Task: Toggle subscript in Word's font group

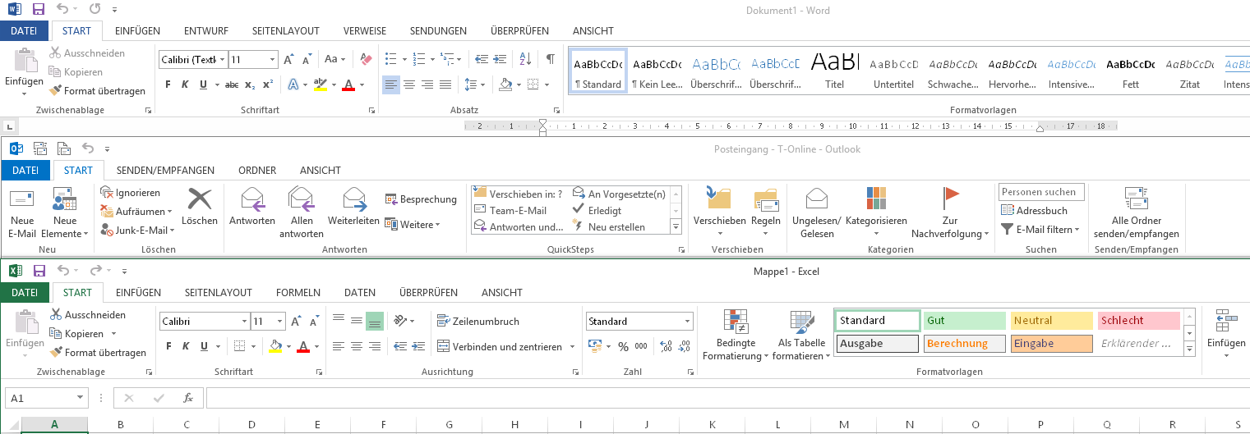Action: pos(250,85)
